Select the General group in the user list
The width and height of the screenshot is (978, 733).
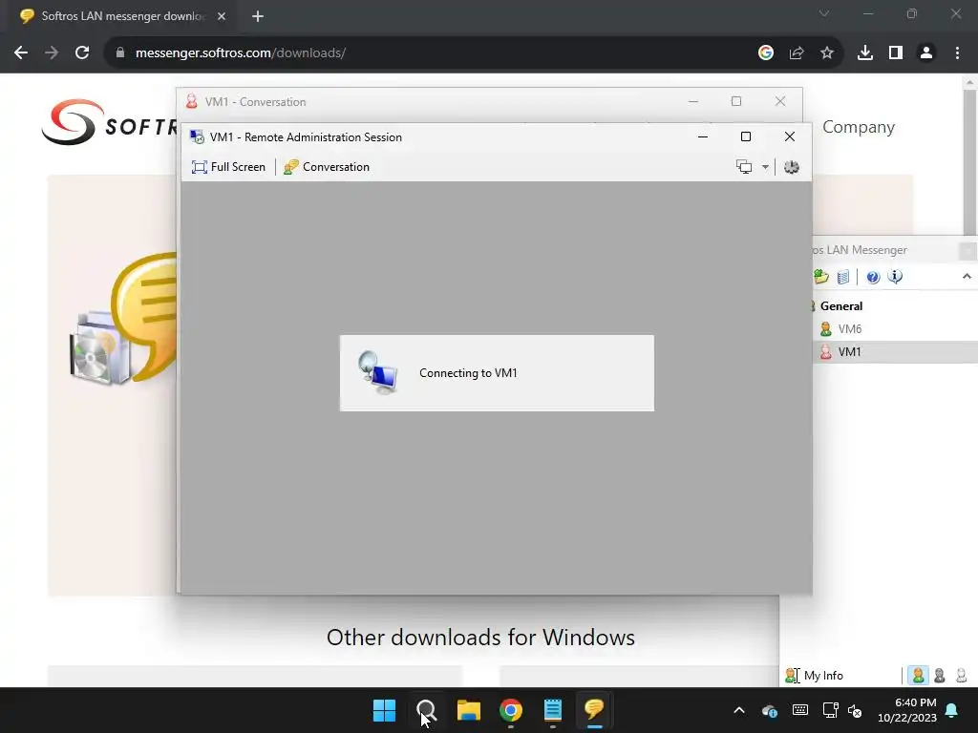[x=840, y=306]
